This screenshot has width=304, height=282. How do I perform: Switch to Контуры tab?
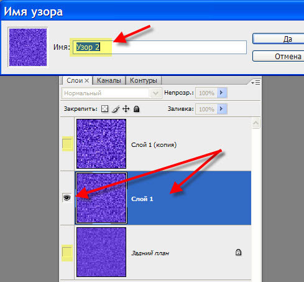144,80
